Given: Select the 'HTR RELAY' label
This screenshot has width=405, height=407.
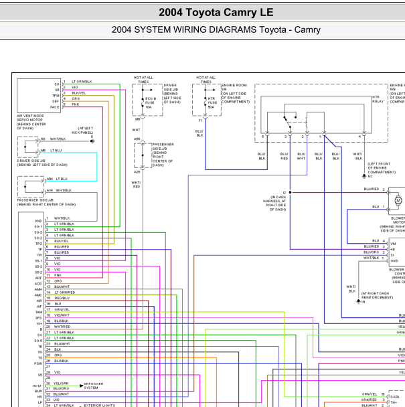Looking at the screenshot, I should click(378, 99).
